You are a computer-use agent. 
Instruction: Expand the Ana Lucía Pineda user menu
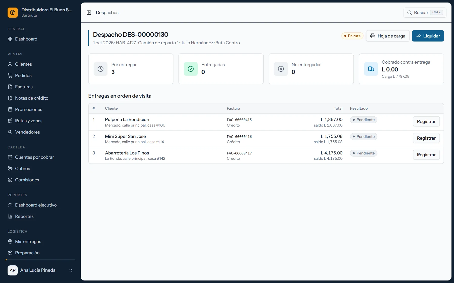40,270
